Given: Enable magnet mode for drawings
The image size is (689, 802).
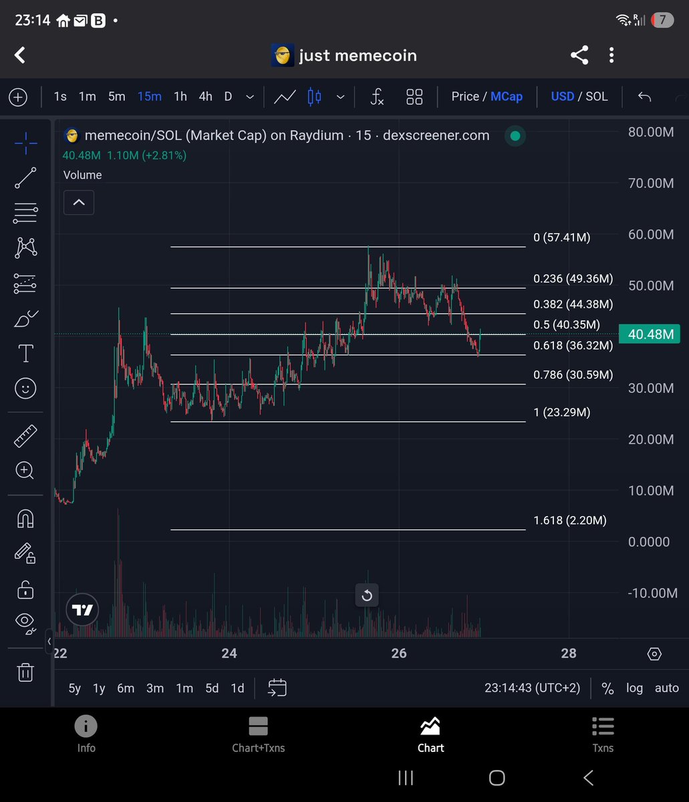Looking at the screenshot, I should (25, 519).
